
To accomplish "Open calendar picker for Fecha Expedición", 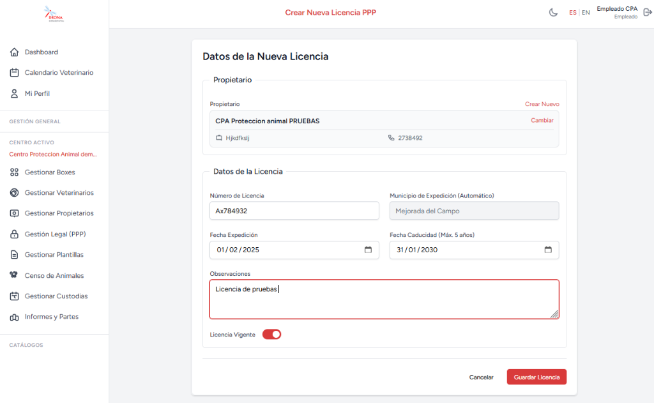I will (368, 250).
